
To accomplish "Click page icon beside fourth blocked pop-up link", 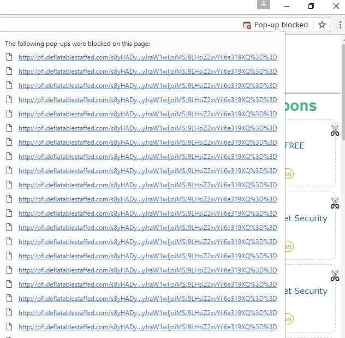I will (x=9, y=99).
